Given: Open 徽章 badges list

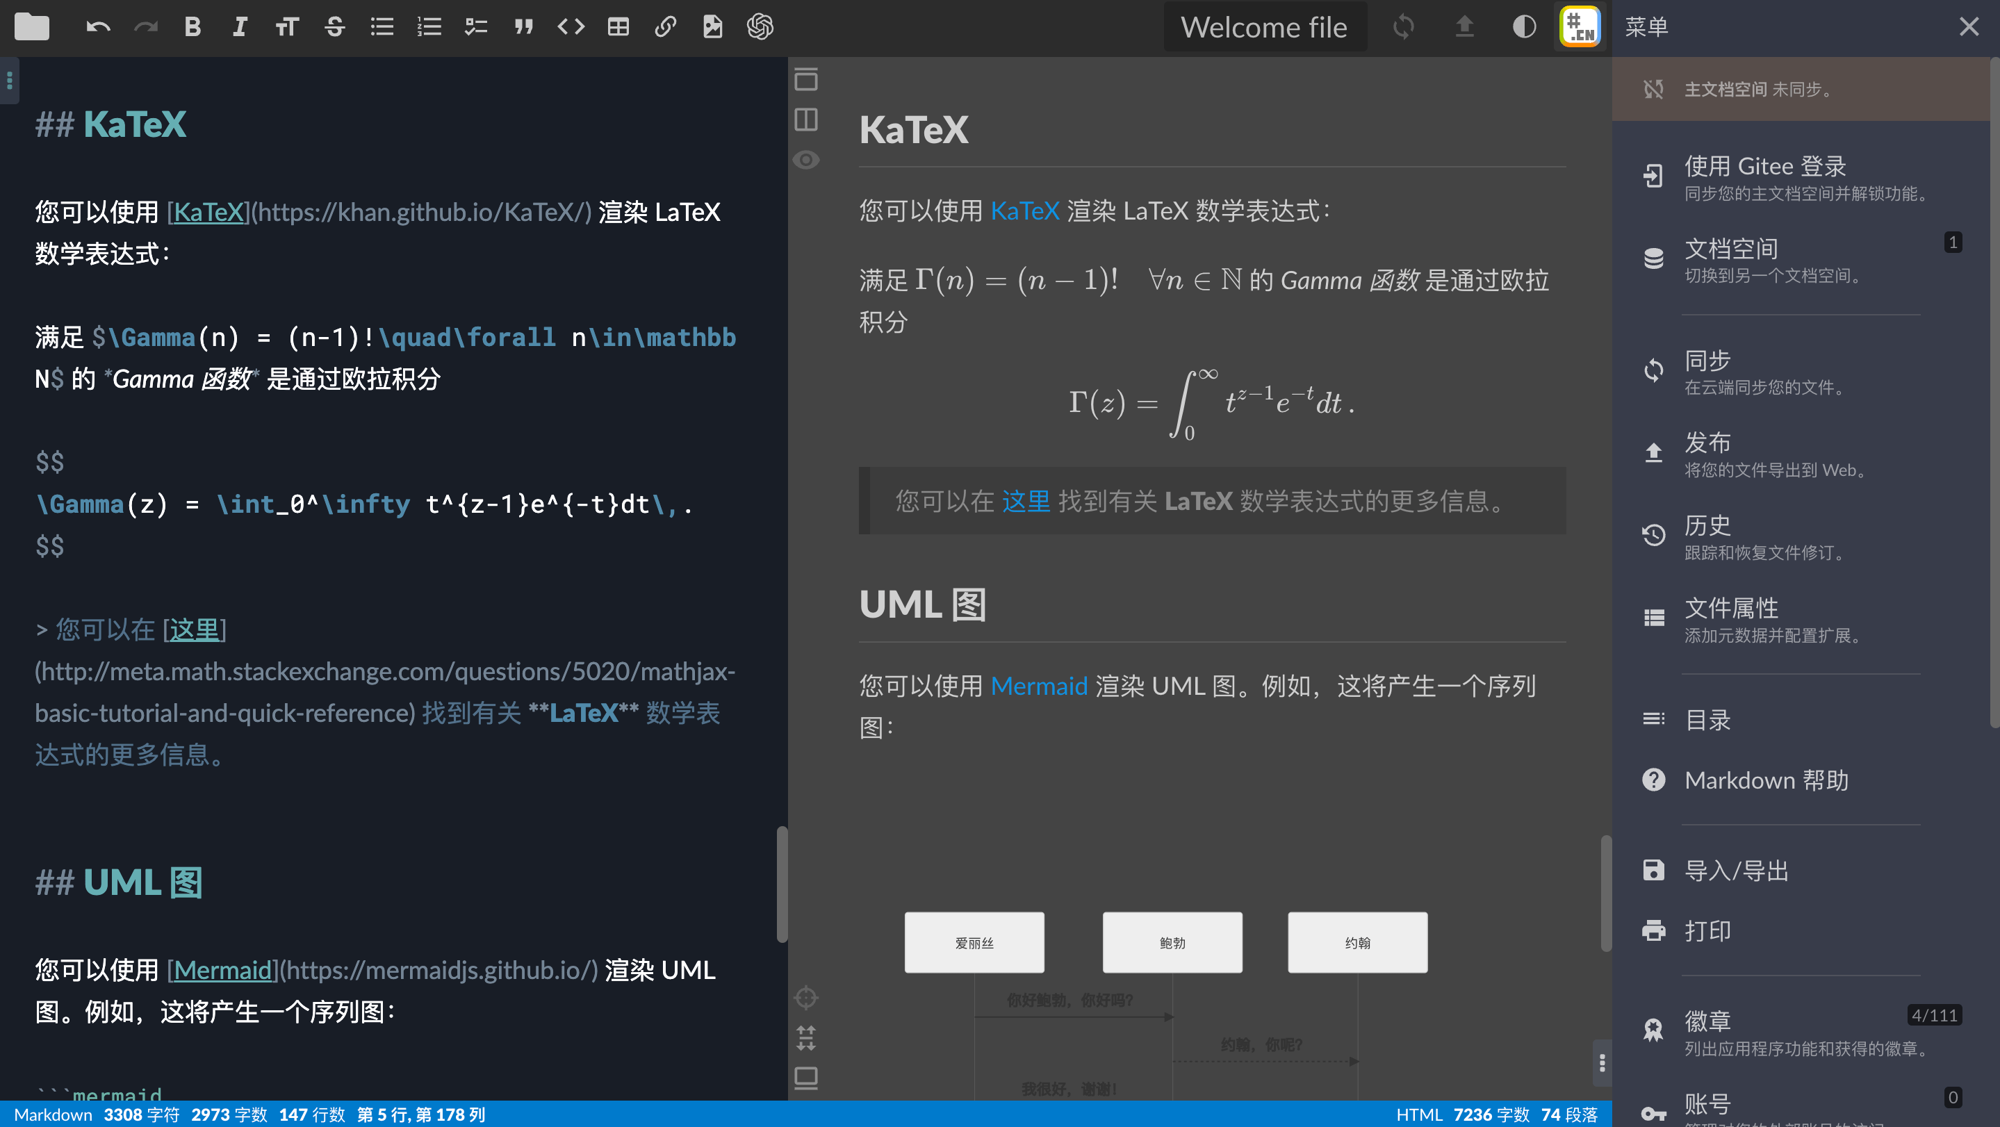Looking at the screenshot, I should tap(1801, 1033).
